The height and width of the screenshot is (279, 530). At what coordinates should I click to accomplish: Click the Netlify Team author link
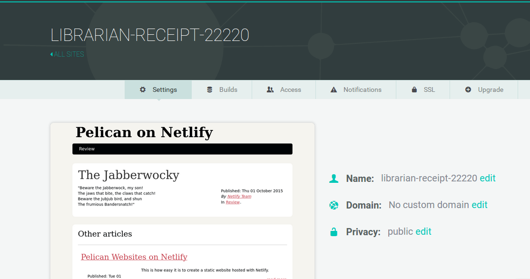click(x=239, y=197)
